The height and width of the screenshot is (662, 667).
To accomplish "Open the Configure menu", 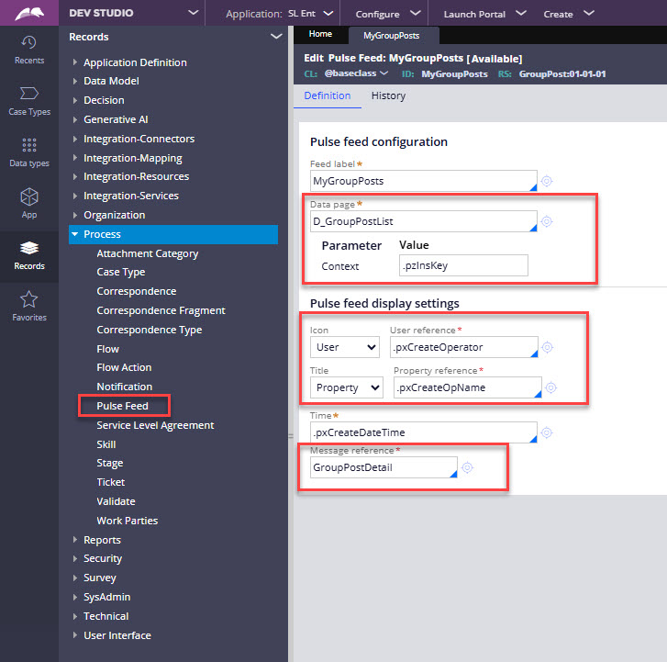I will click(x=389, y=14).
